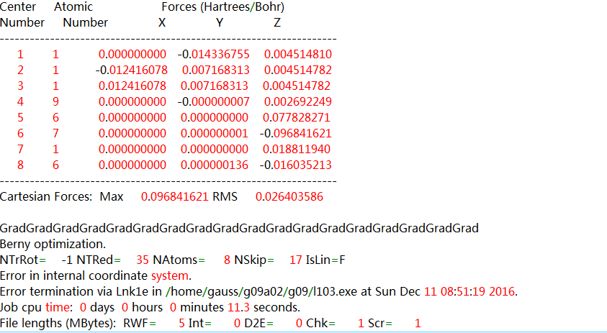Select the NTRed value 35
The image size is (607, 333).
point(143,260)
